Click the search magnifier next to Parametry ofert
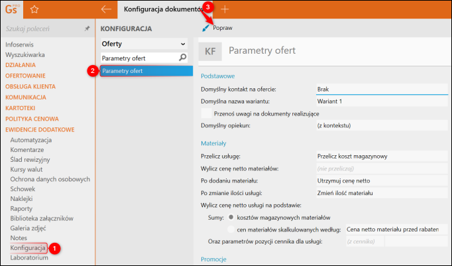This screenshot has width=452, height=266. pos(182,58)
